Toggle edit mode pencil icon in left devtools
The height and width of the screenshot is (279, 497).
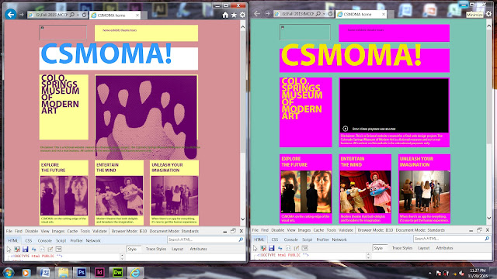[x=50, y=249]
